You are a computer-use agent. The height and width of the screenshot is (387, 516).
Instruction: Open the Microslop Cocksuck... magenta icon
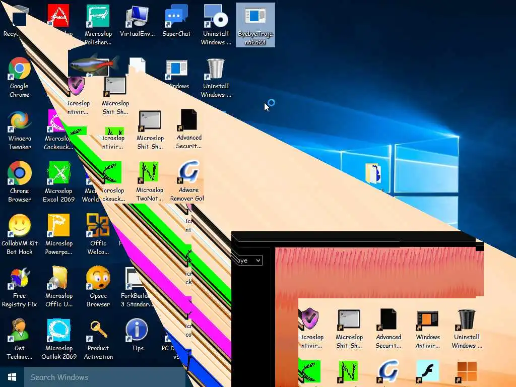coord(58,131)
